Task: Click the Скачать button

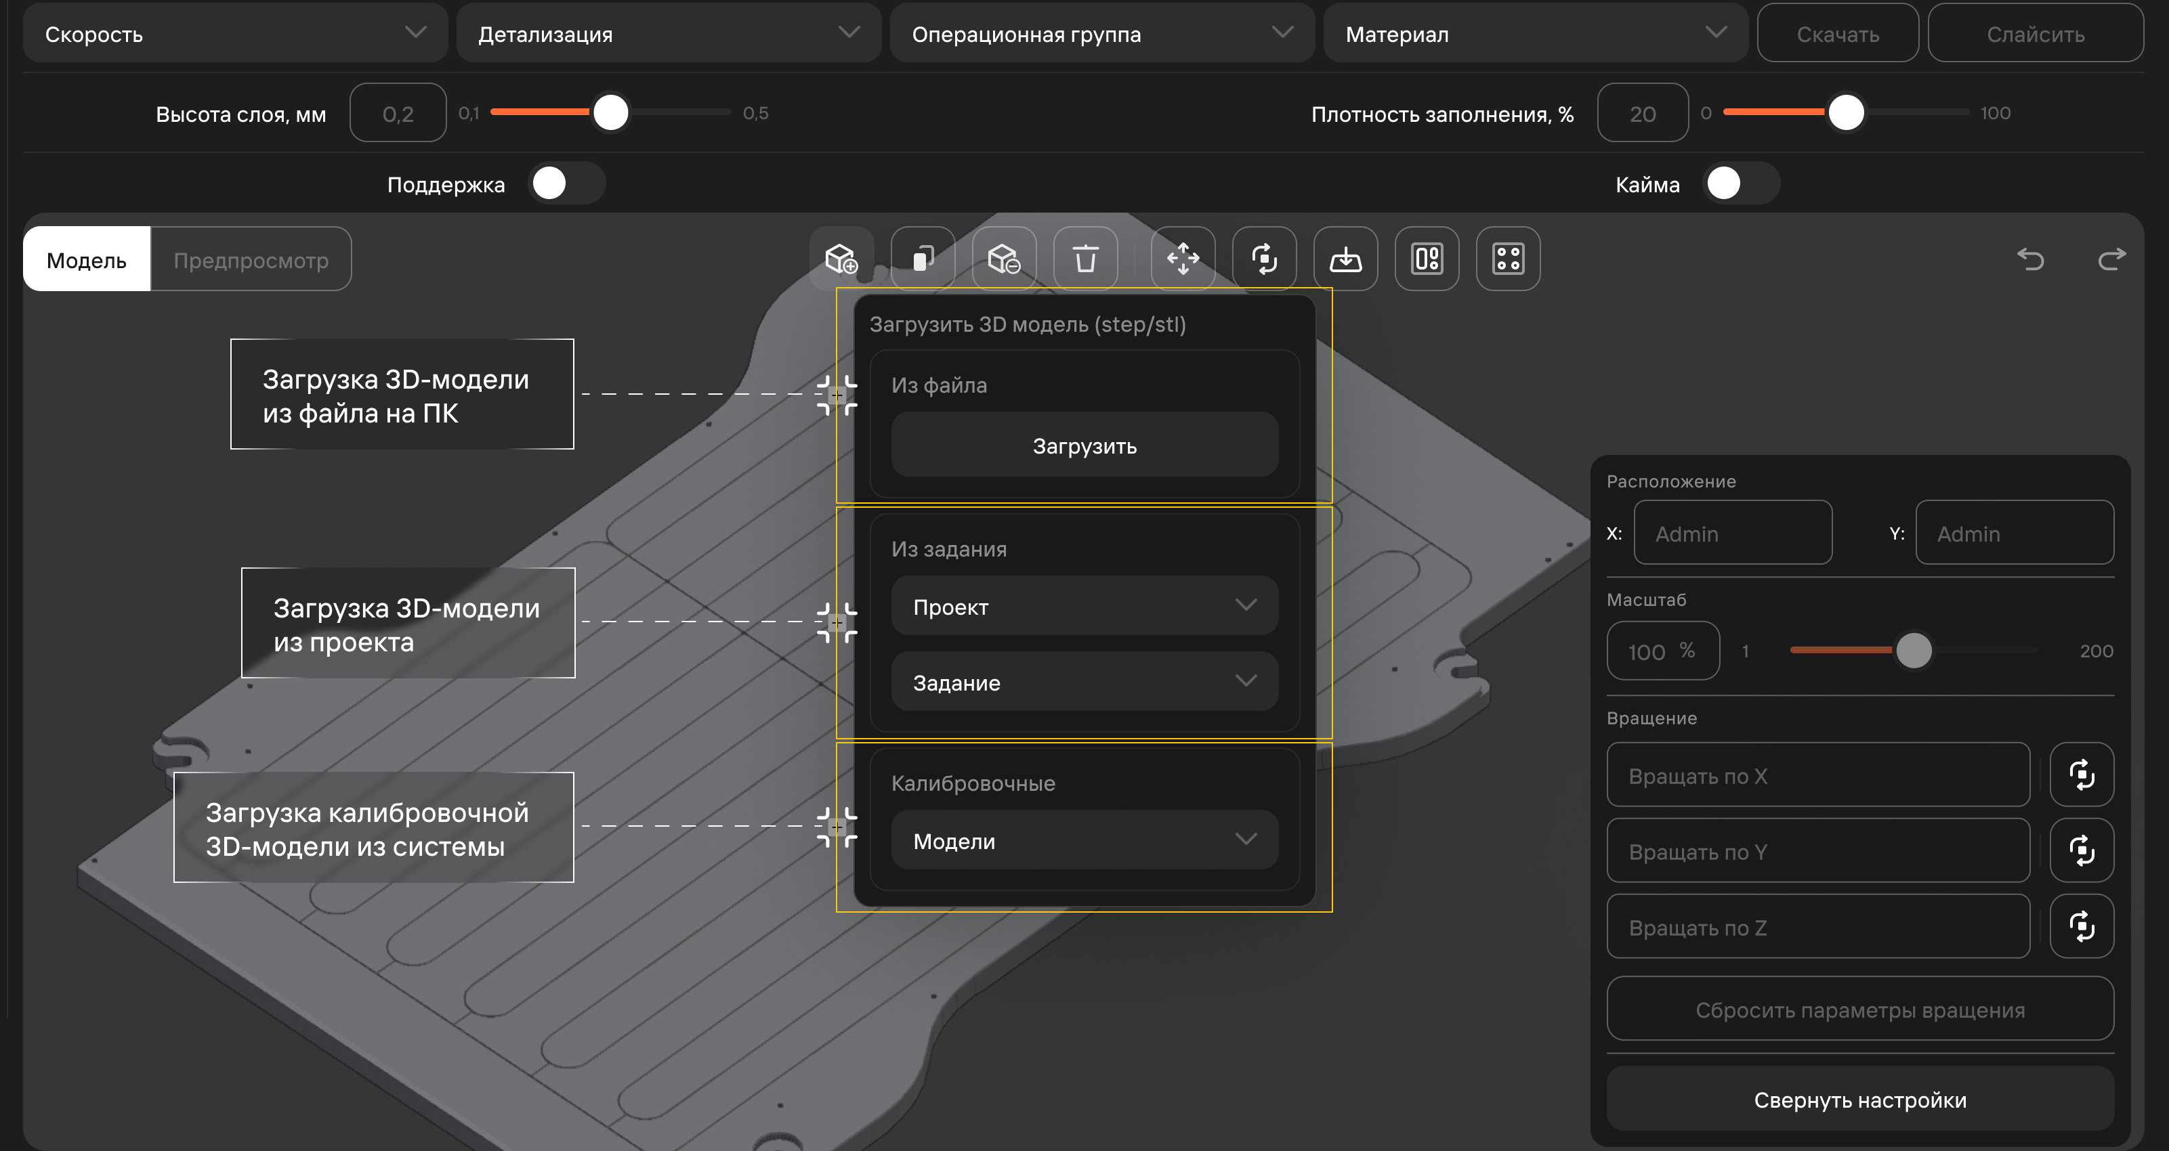Action: click(1838, 32)
